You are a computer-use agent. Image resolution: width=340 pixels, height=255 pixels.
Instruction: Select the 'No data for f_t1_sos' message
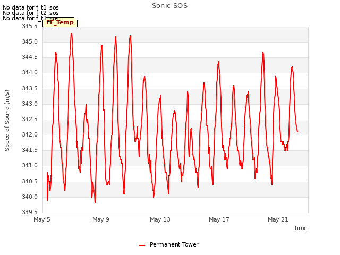[x=31, y=7]
